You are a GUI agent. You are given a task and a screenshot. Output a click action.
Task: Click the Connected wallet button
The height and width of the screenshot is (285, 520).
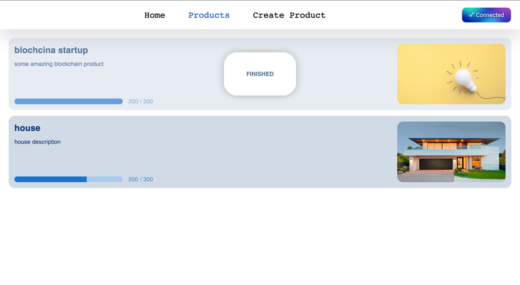click(x=486, y=15)
